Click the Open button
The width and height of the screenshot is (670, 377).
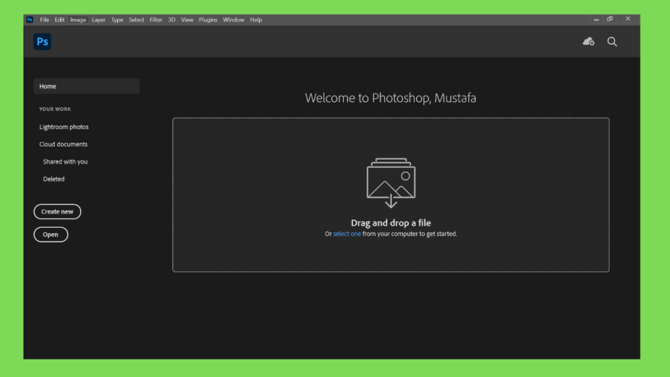click(51, 234)
